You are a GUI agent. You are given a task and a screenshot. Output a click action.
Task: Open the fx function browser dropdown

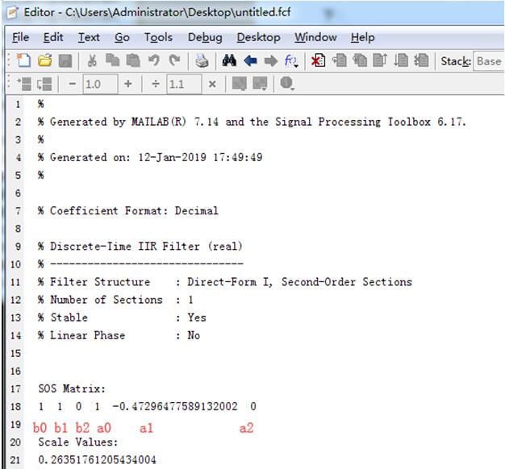291,61
